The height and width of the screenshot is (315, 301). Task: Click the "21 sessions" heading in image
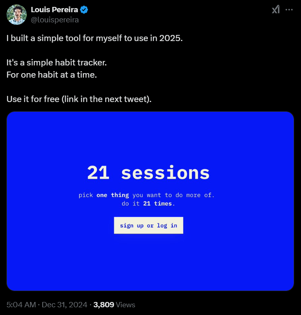[x=148, y=173]
